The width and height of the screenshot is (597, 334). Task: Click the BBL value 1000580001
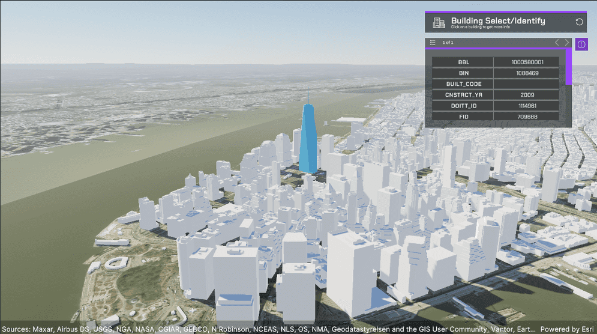pyautogui.click(x=527, y=62)
